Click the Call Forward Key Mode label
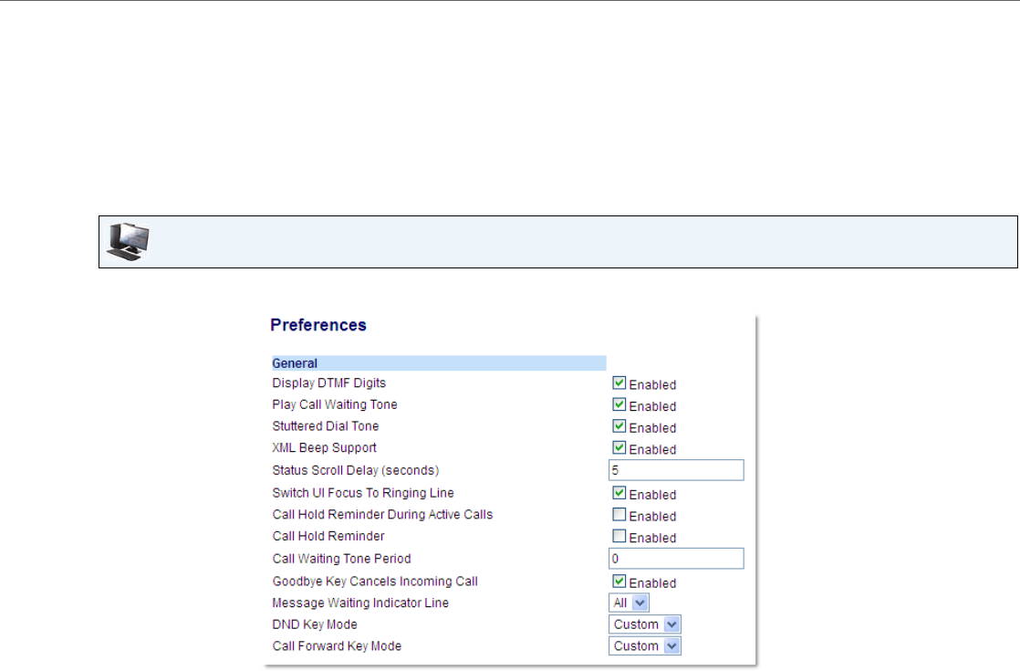This screenshot has width=1020, height=671. 337,645
